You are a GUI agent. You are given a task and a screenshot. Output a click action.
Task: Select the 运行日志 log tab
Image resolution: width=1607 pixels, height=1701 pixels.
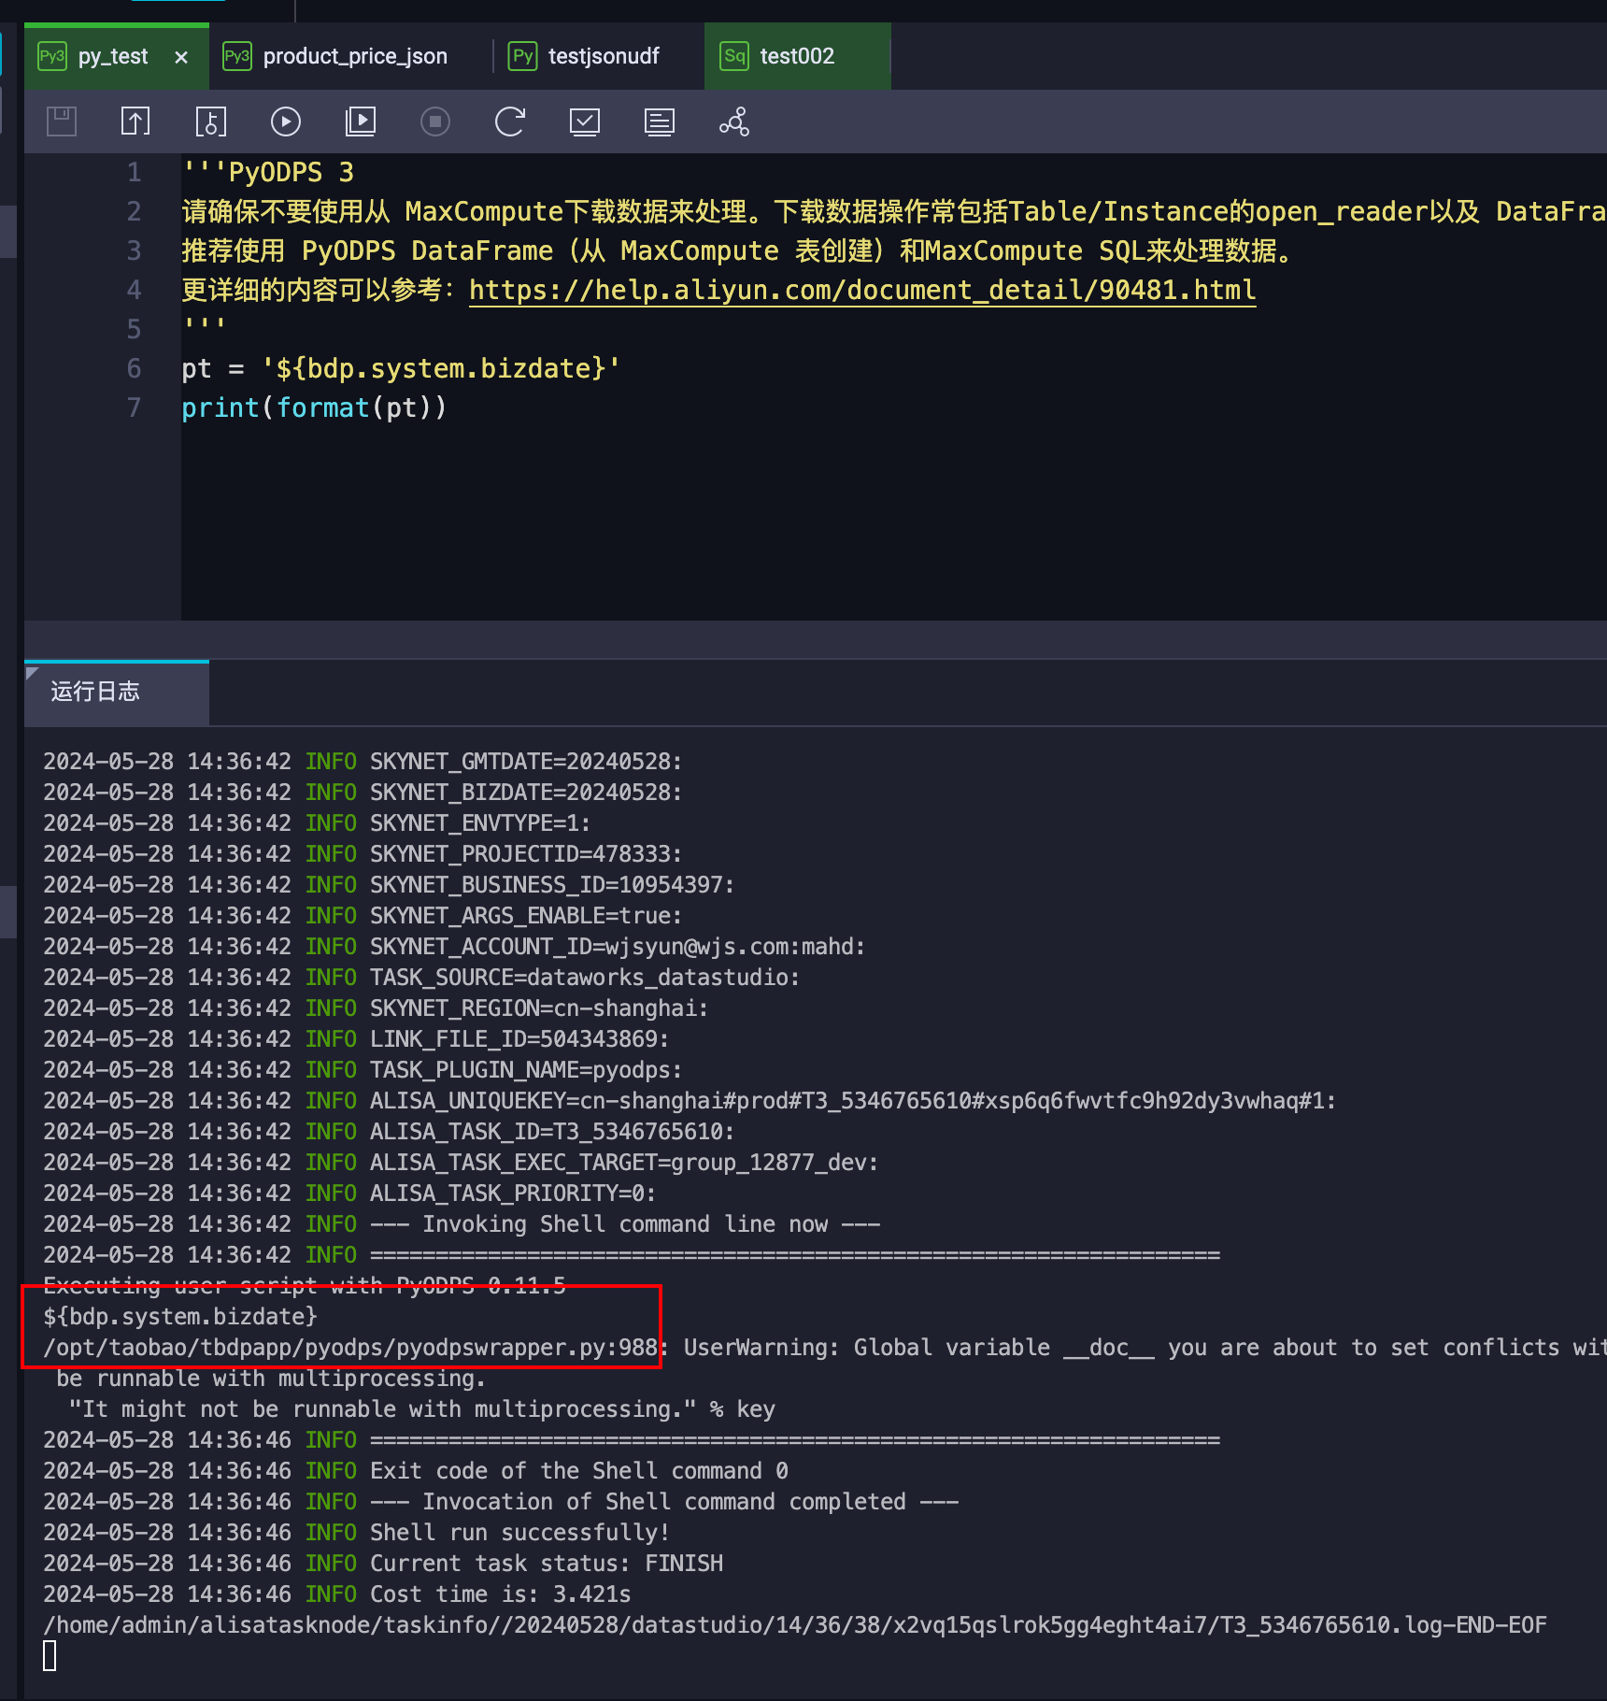(x=95, y=692)
